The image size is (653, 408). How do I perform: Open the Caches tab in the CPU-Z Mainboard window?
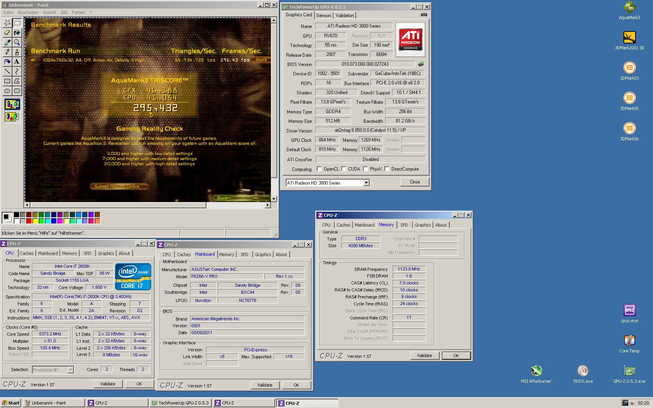[183, 255]
